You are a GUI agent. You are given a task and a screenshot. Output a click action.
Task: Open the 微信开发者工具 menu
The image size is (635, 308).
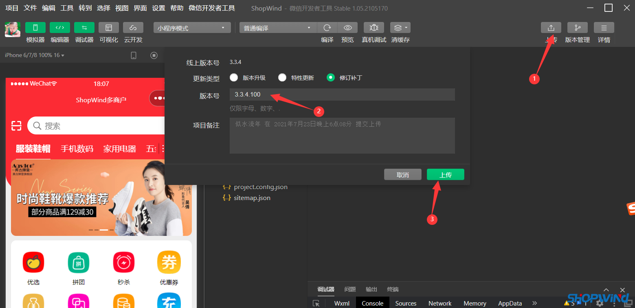pos(212,8)
